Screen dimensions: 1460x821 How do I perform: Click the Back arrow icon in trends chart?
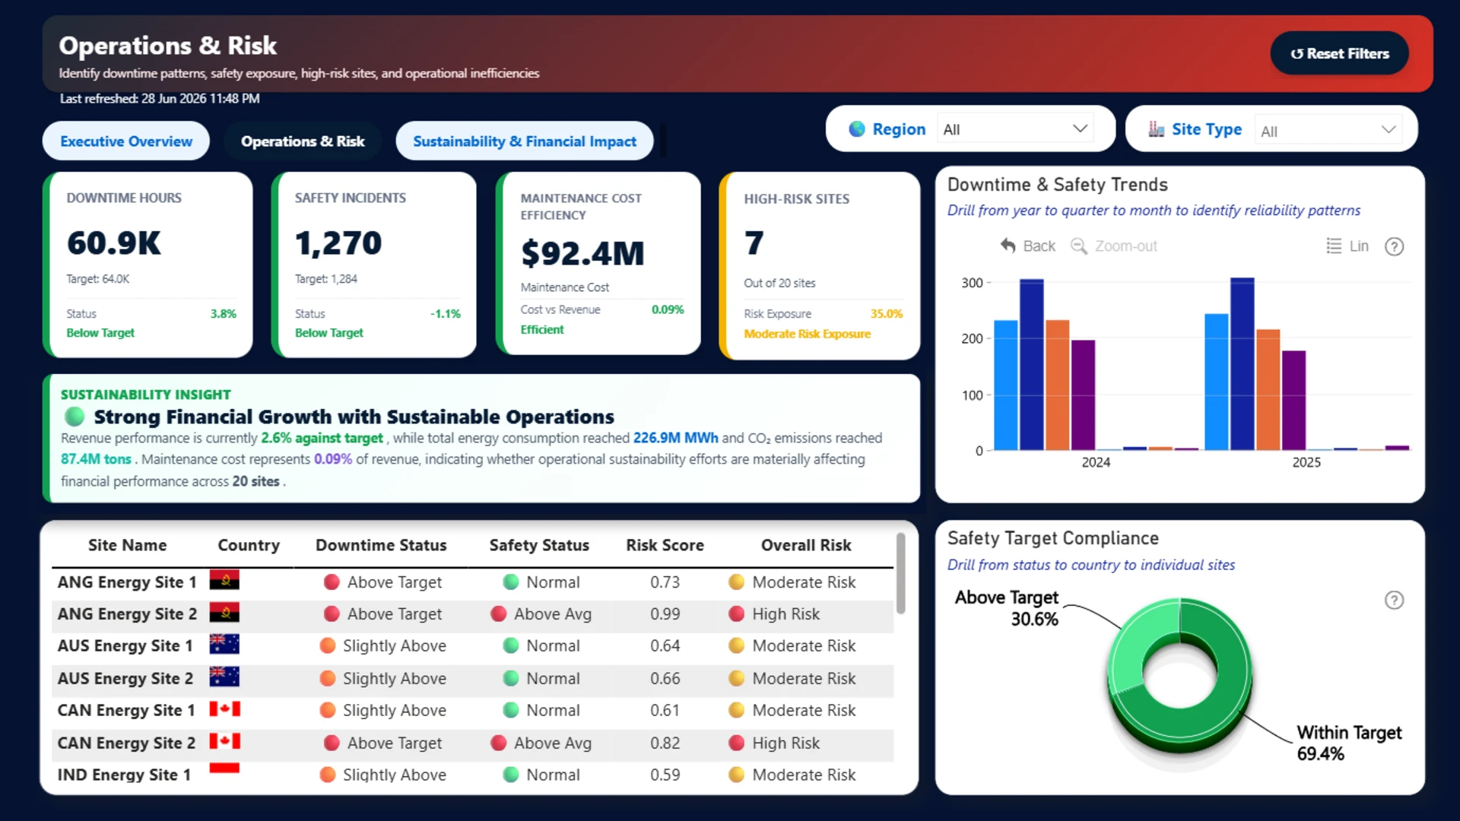(x=1008, y=246)
